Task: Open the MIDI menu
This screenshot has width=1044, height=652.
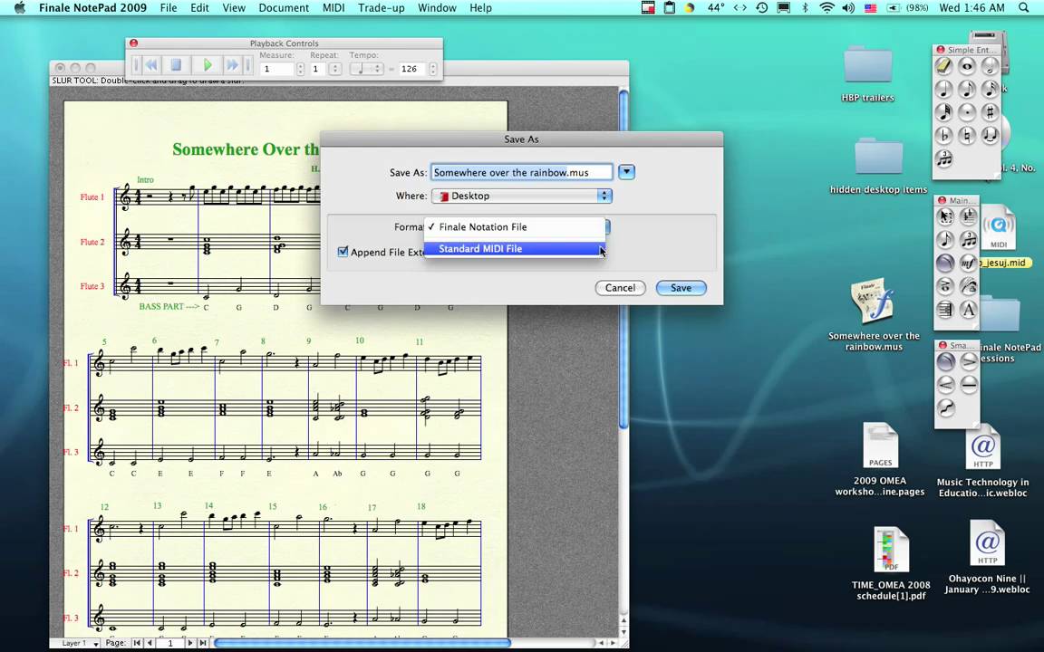Action: pos(333,8)
